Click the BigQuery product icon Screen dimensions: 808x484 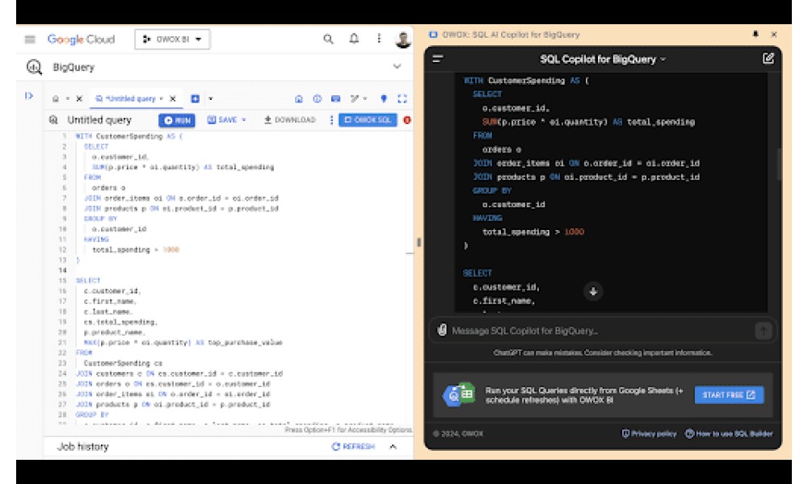coord(34,67)
